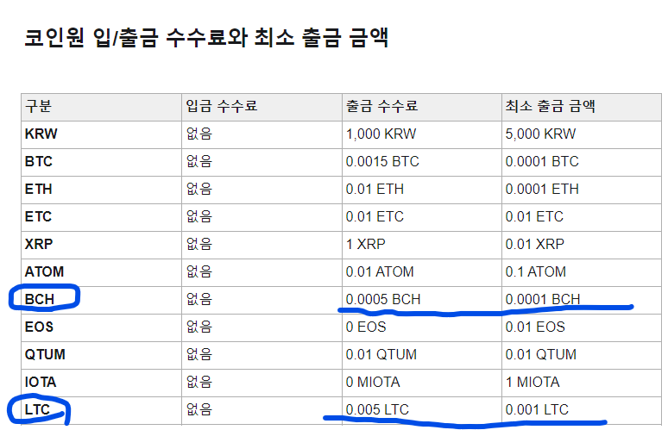Select the 0.0001 BCH minimum withdrawal cell

582,300
